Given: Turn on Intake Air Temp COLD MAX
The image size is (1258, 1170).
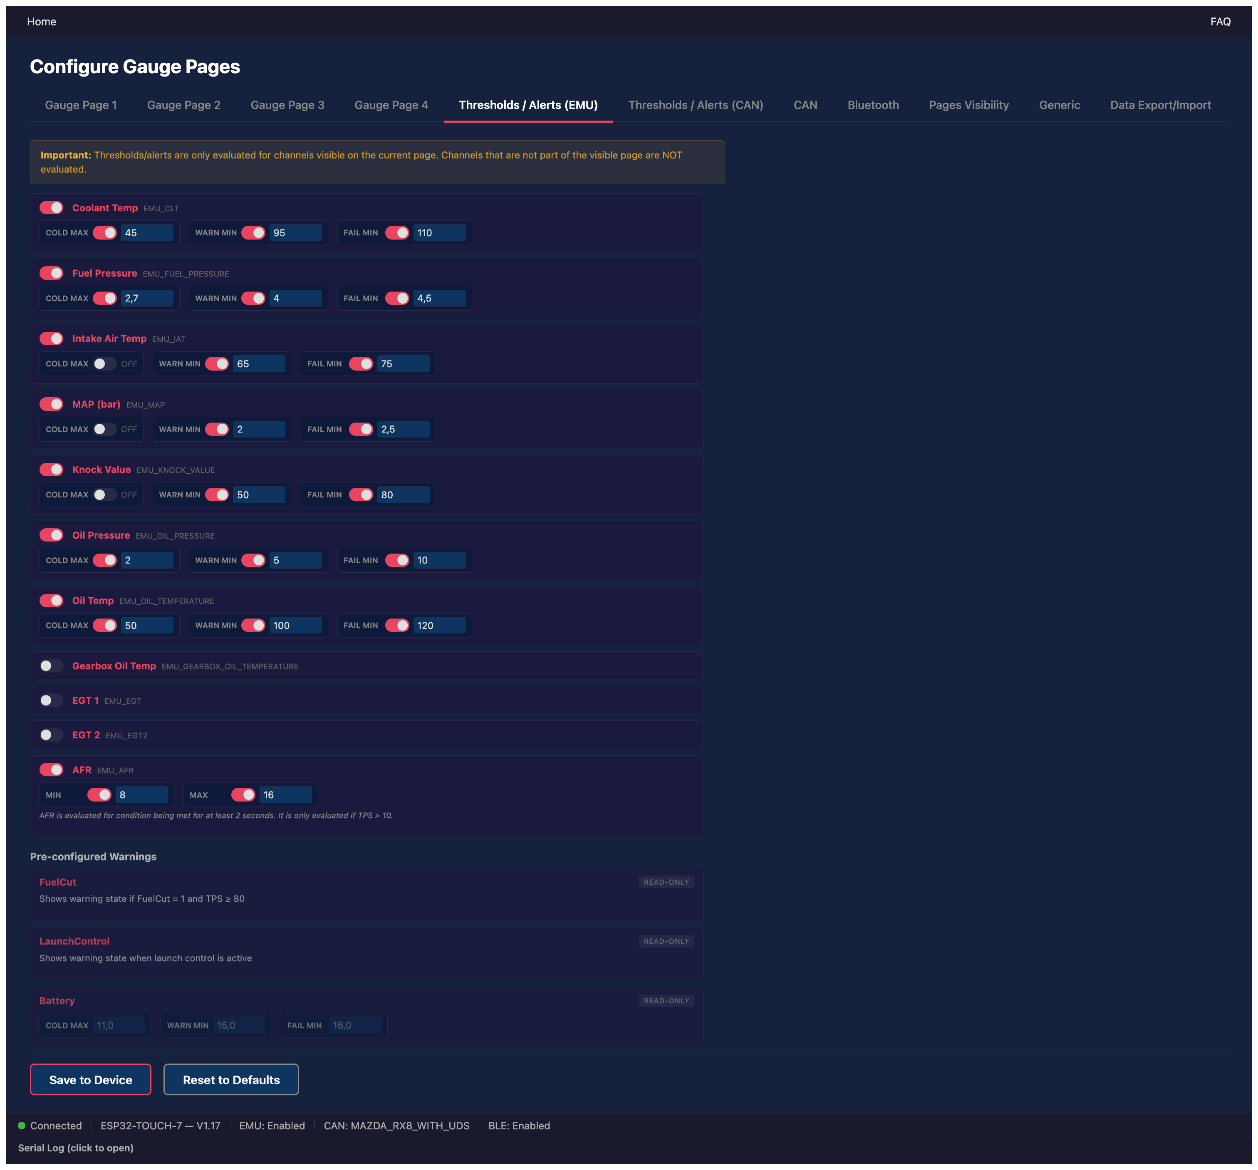Looking at the screenshot, I should (x=104, y=364).
